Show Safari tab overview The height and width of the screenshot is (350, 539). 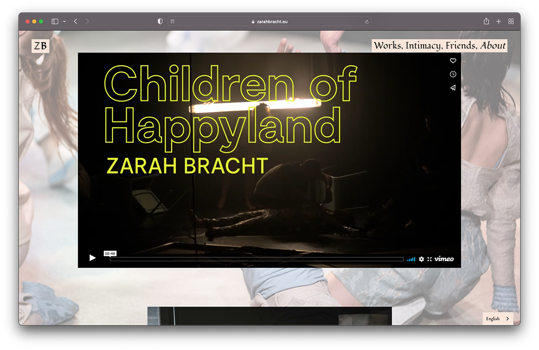click(x=511, y=21)
